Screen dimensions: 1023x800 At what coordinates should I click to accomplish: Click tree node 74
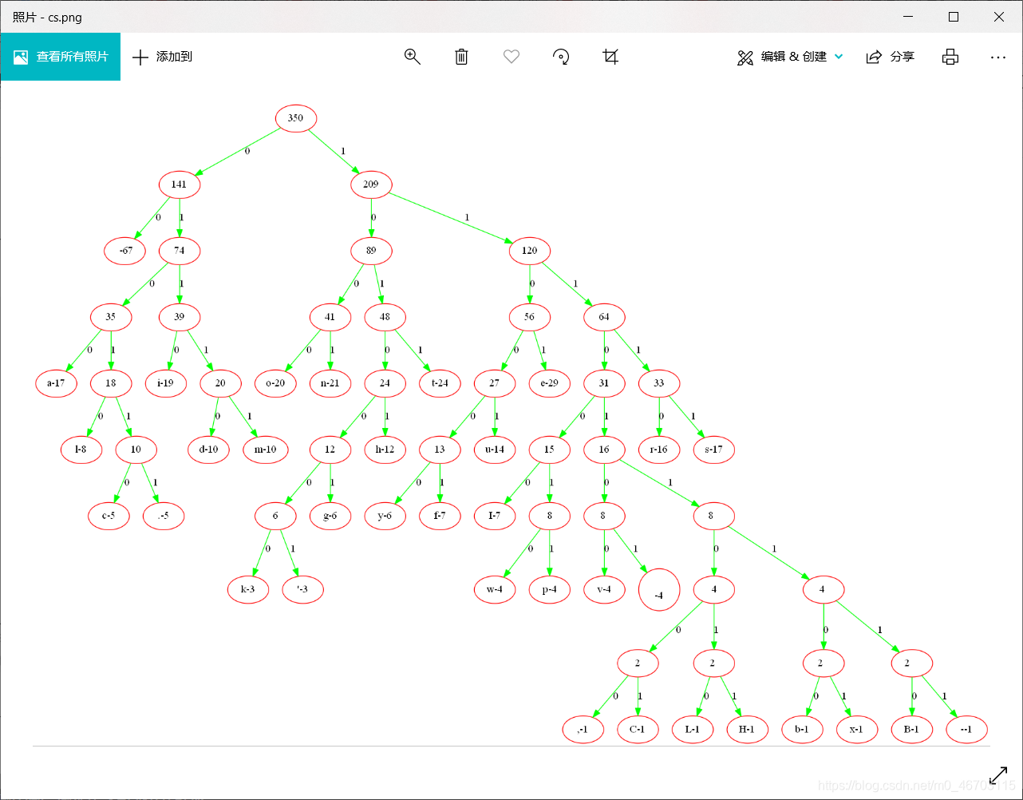179,251
